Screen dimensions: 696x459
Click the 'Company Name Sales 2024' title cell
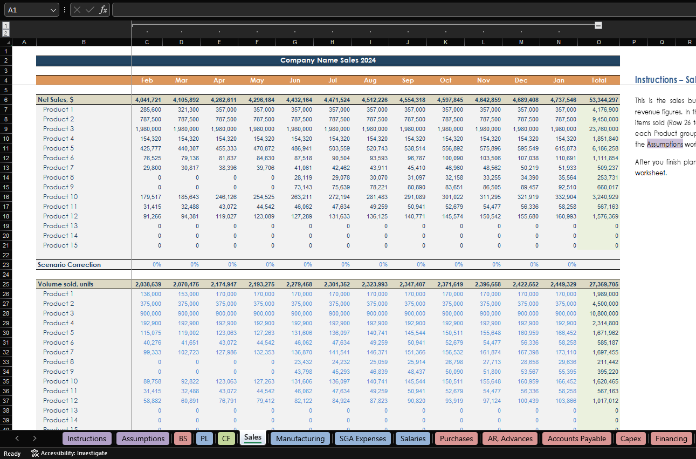click(x=328, y=60)
